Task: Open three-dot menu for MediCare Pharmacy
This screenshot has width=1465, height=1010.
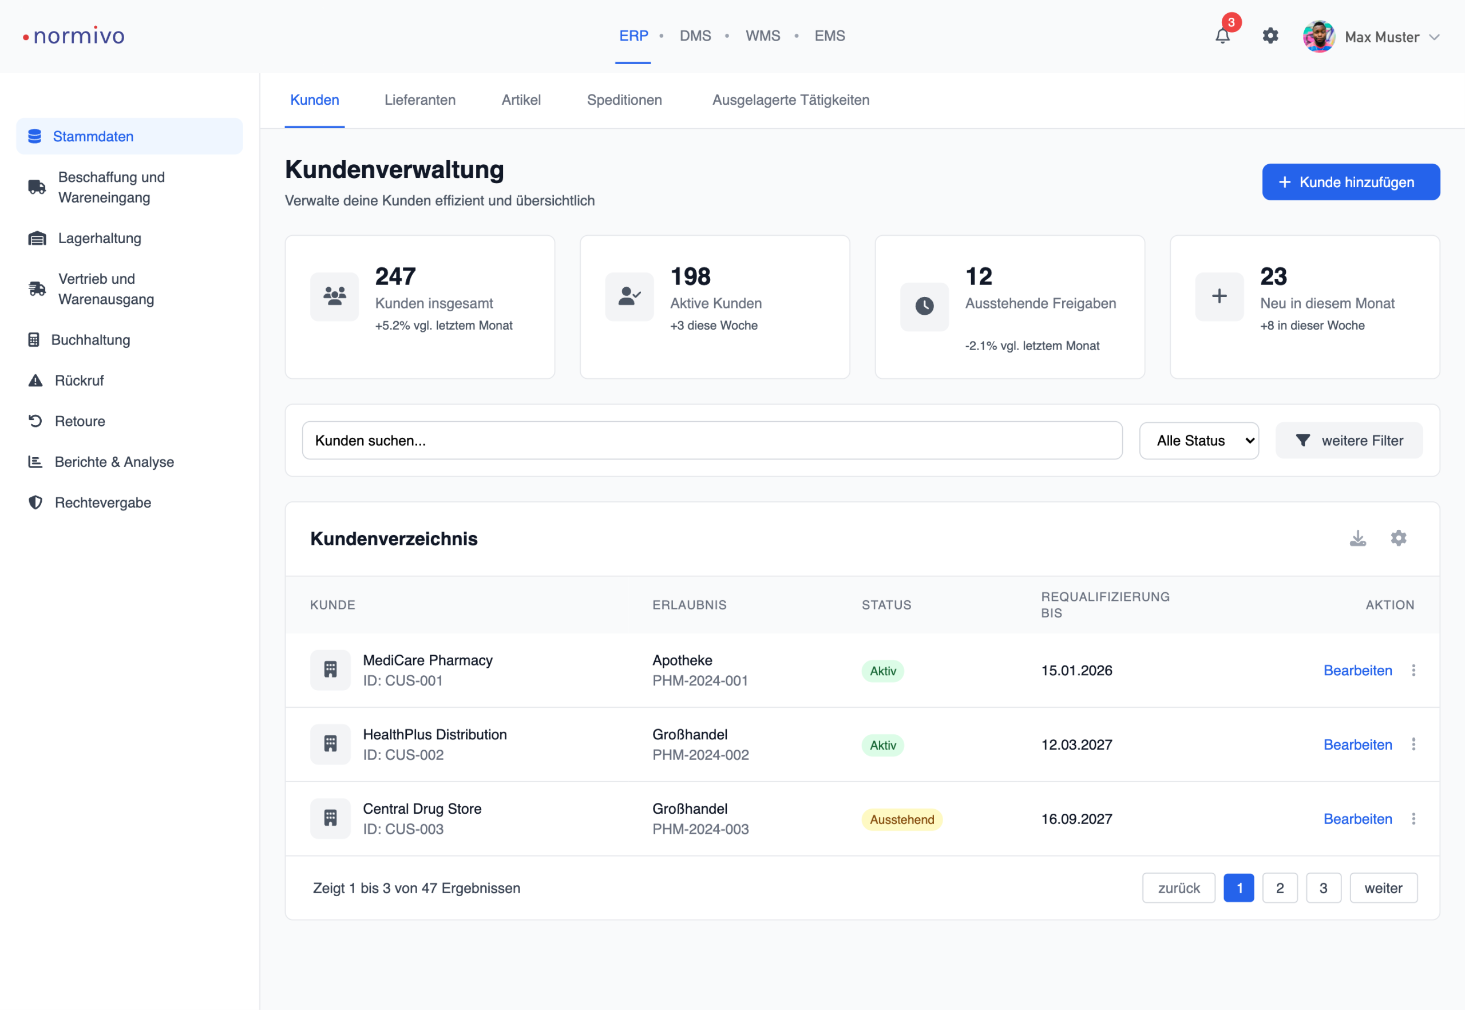Action: point(1413,670)
